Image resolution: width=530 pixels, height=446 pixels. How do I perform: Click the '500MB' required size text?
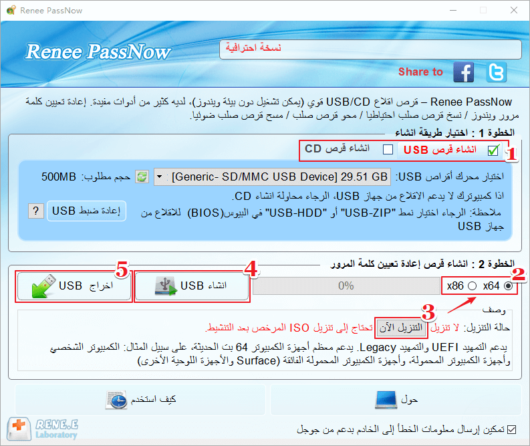tap(58, 177)
